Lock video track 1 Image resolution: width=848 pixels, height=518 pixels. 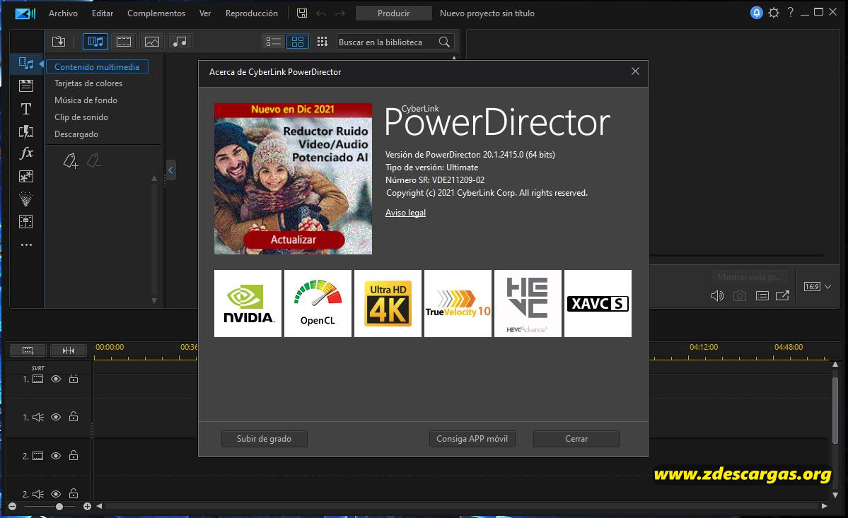74,379
